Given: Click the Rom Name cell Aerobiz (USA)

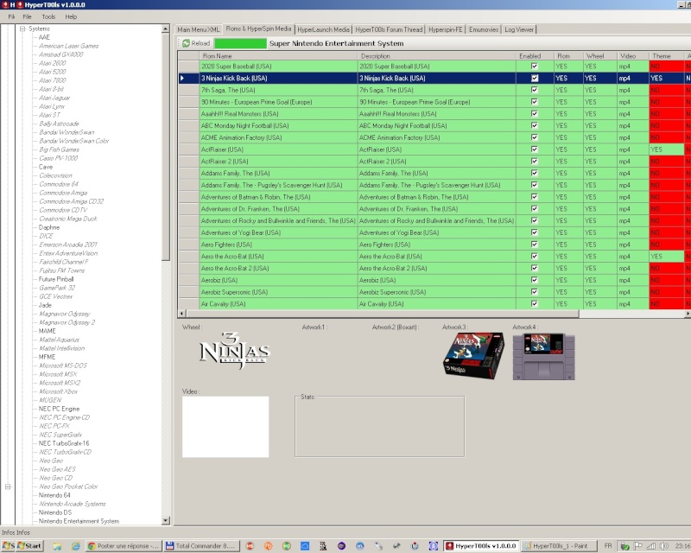Looking at the screenshot, I should (x=278, y=280).
